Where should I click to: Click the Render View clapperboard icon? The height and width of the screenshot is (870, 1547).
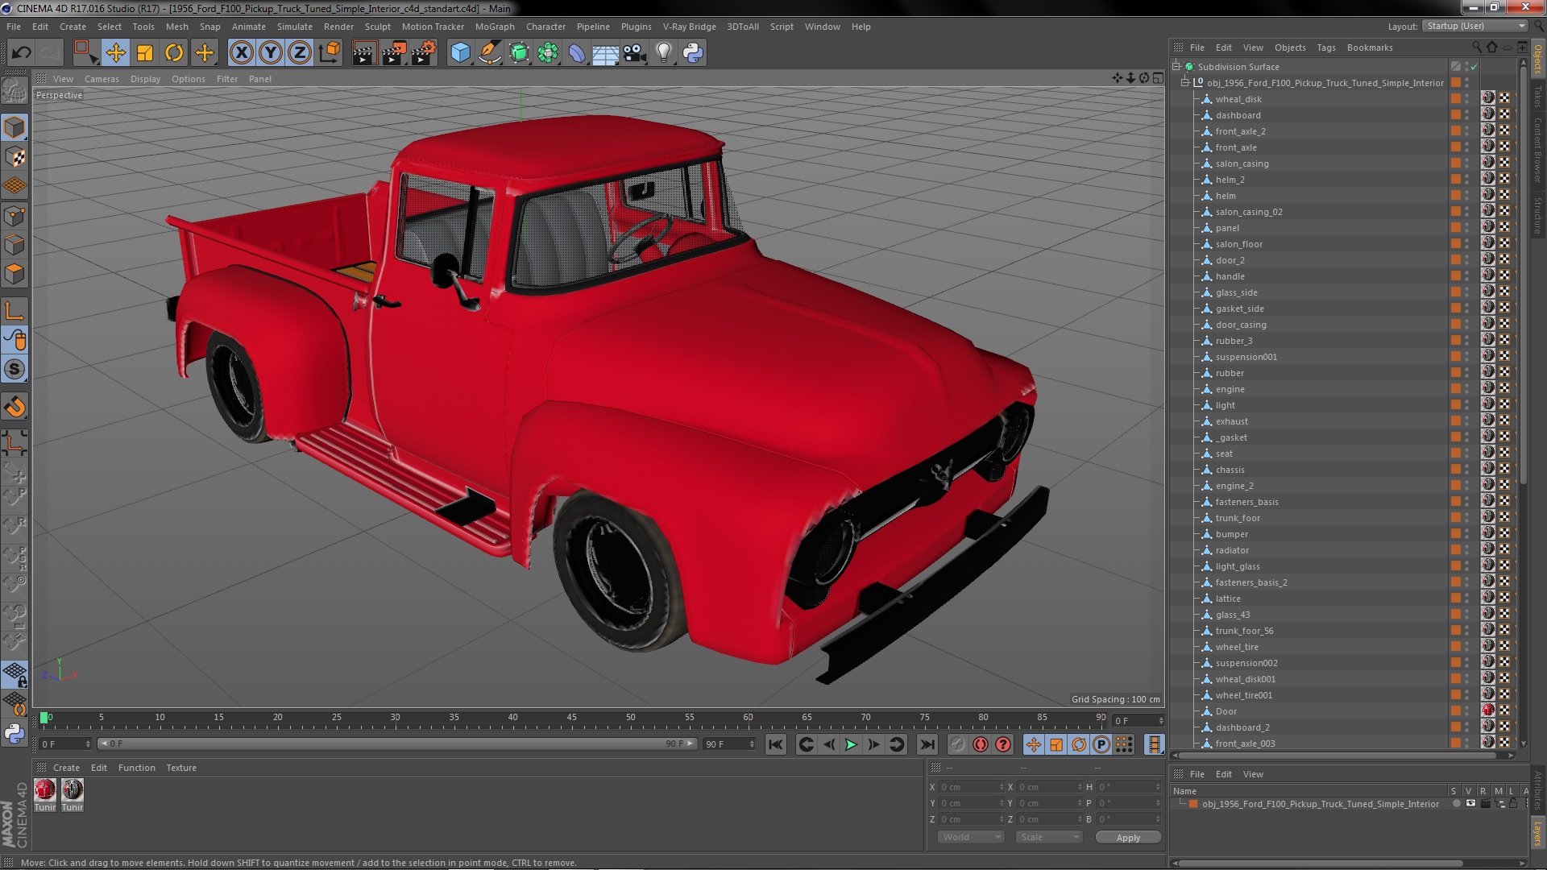pos(364,53)
